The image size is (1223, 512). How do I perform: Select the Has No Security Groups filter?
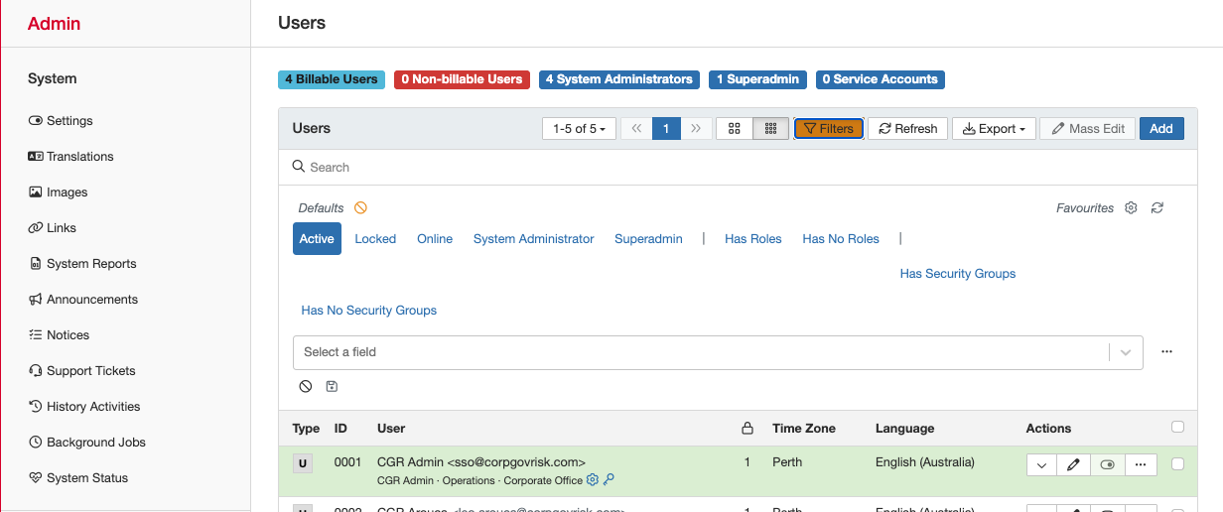pos(369,311)
